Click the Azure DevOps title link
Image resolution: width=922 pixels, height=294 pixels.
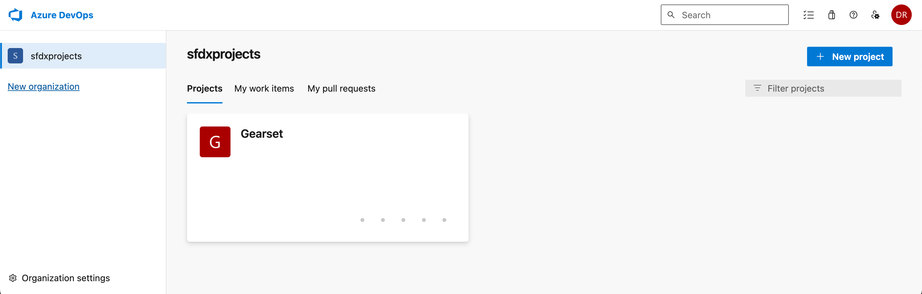[x=62, y=15]
